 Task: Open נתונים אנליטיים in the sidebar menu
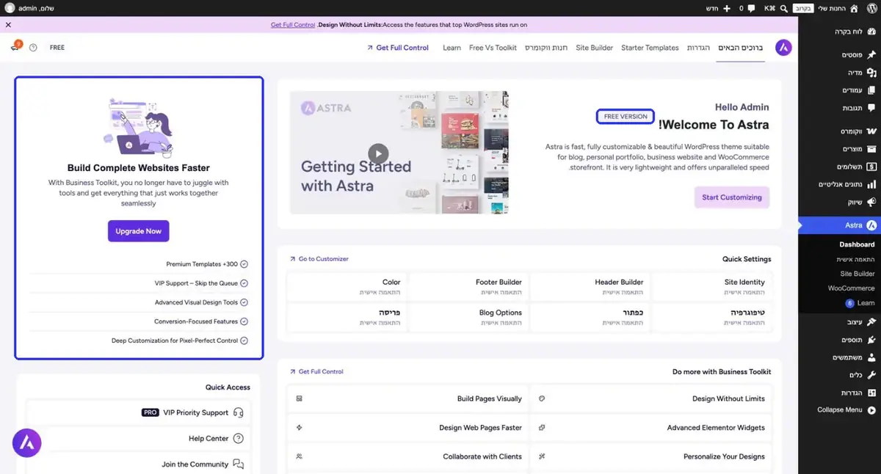tap(840, 184)
